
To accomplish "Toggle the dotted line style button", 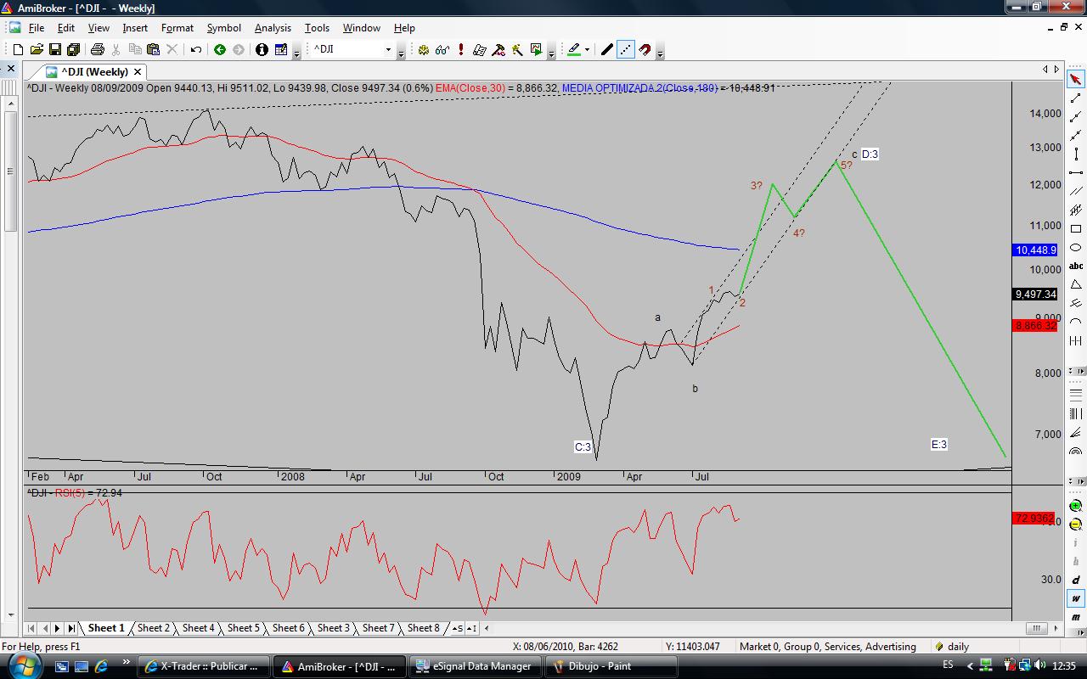I will tap(626, 50).
